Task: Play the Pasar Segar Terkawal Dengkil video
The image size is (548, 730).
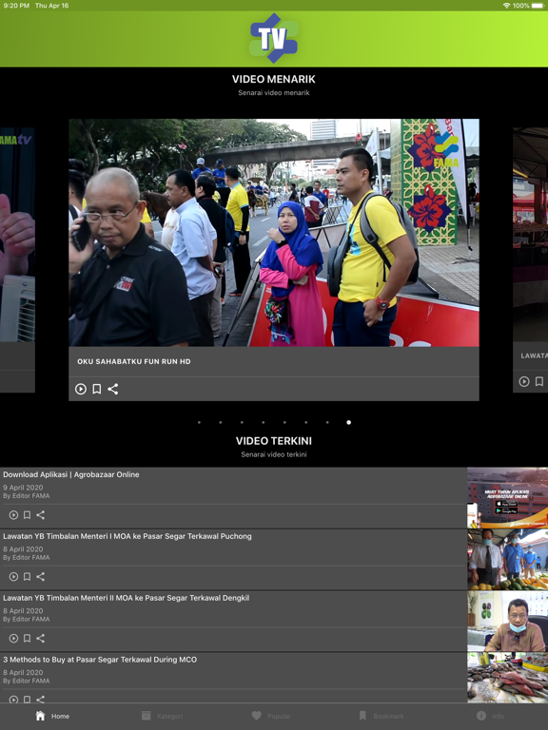Action: tap(13, 639)
